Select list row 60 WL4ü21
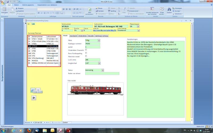The image size is (213, 133). point(43,61)
